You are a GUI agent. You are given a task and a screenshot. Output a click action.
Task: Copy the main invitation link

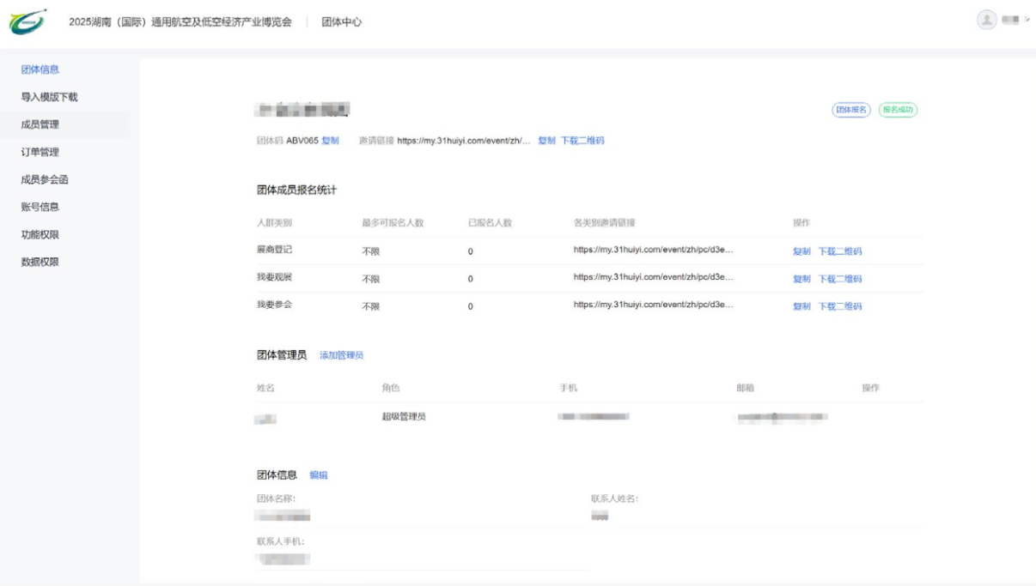546,141
